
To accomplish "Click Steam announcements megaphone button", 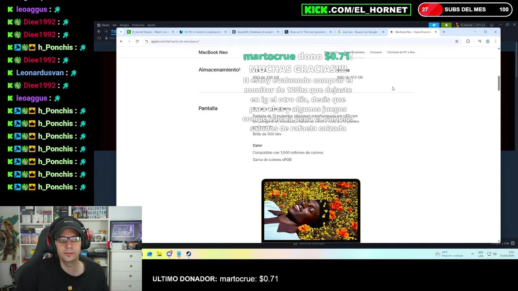I will 434,25.
